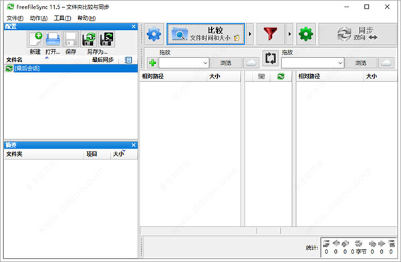The height and width of the screenshot is (262, 401).
Task: Add a folder pair with green plus
Action: click(x=152, y=63)
